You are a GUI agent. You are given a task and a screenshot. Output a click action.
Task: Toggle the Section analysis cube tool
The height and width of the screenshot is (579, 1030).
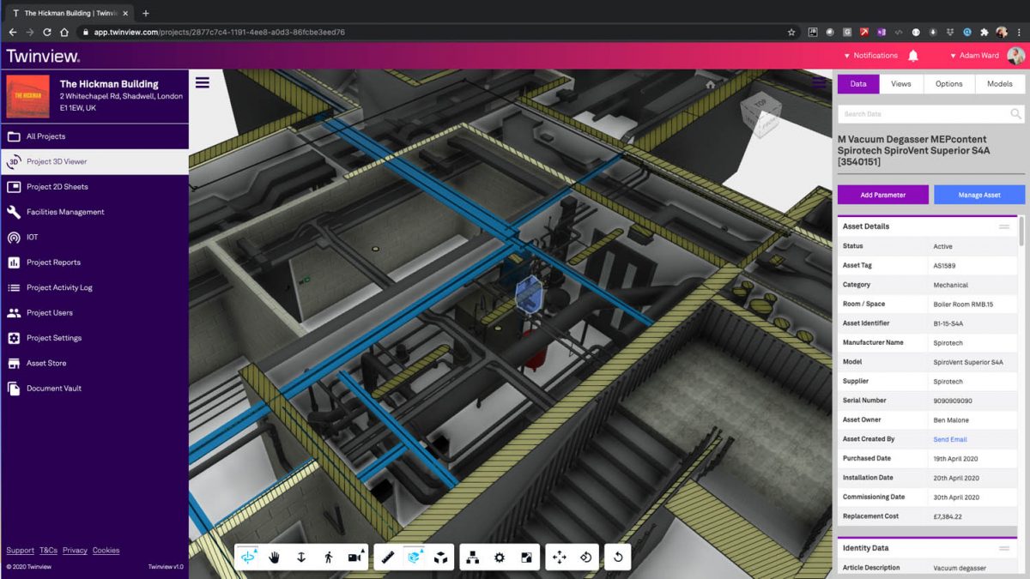(x=414, y=558)
